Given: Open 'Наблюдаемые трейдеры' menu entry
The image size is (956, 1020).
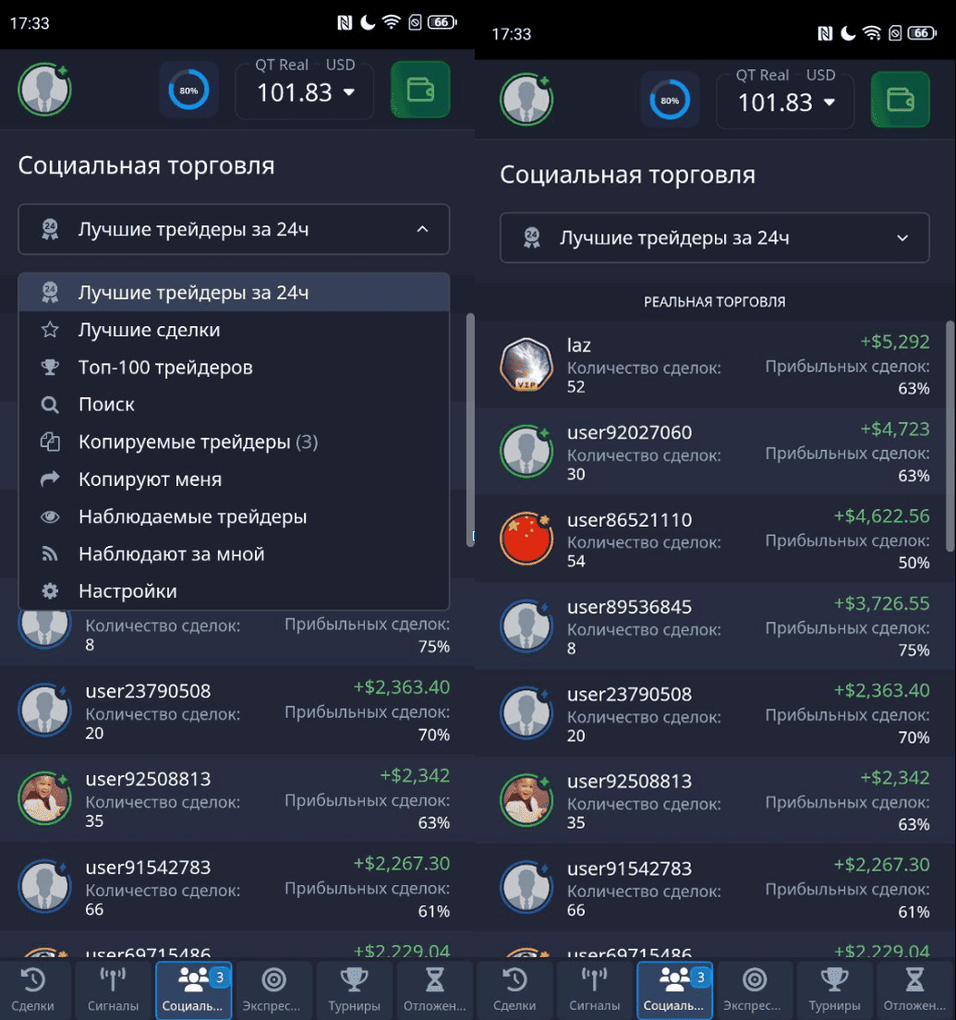Looking at the screenshot, I should [234, 516].
